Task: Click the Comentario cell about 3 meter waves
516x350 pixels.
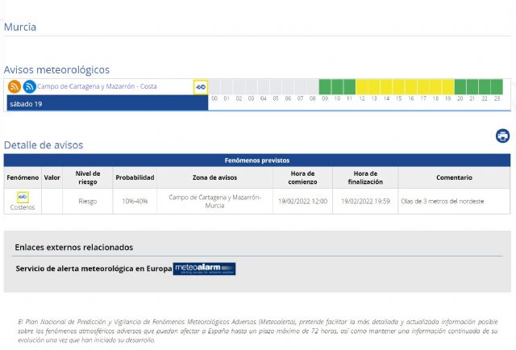Action: 453,201
